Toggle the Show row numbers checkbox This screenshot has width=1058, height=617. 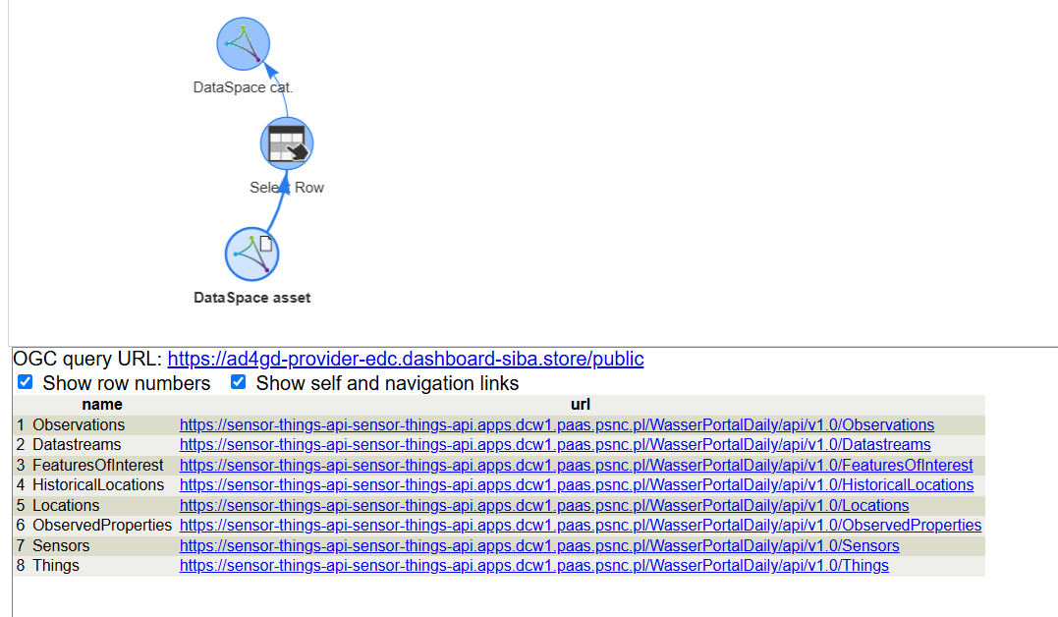26,382
